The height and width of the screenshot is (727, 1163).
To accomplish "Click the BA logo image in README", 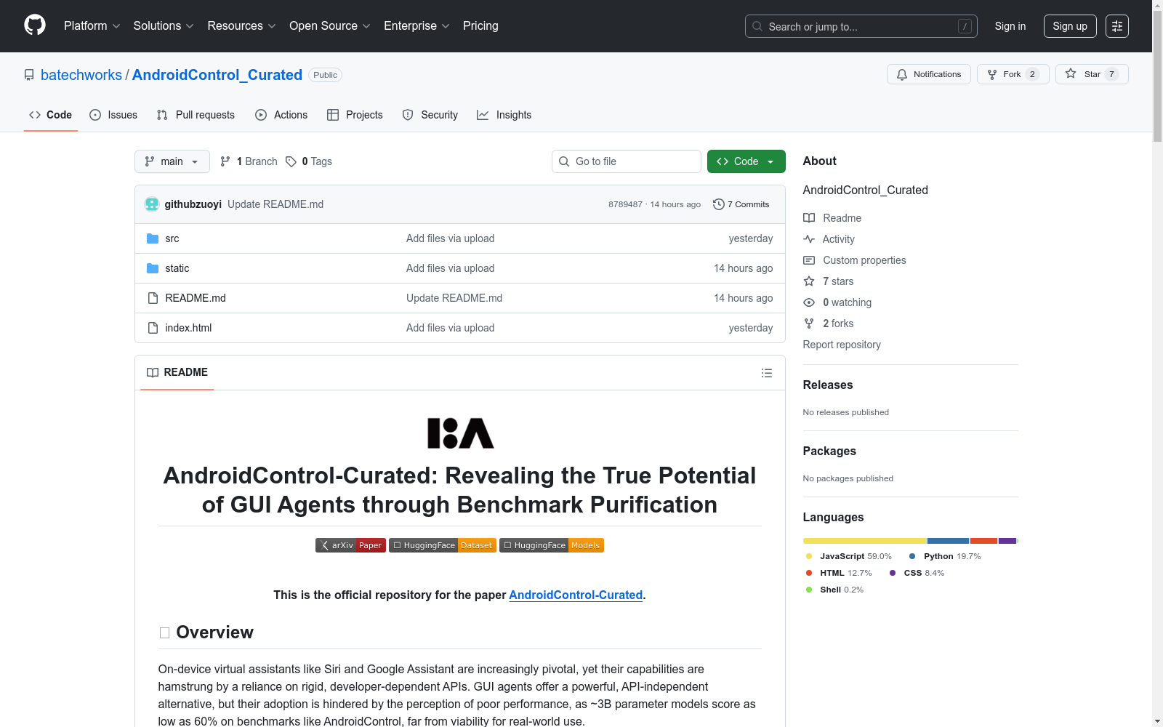I will (460, 433).
